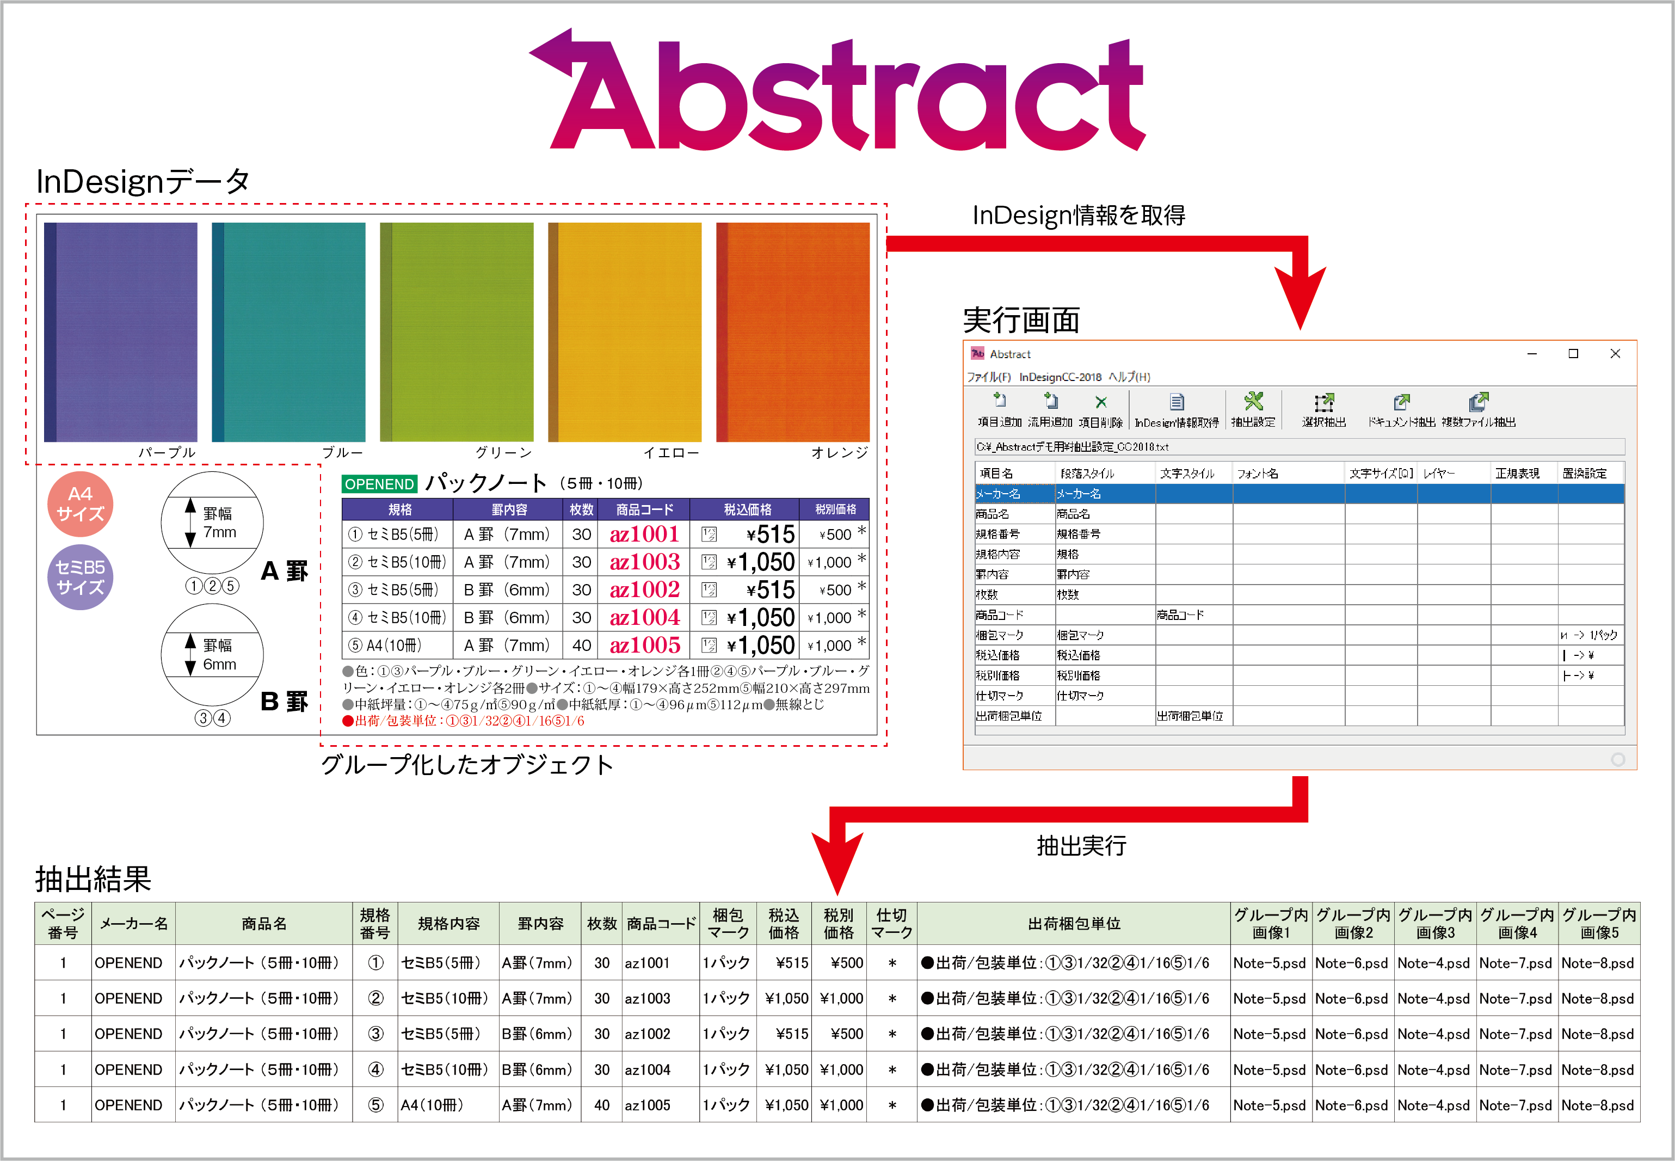
Task: Maximize the Abstract window
Action: (1573, 354)
